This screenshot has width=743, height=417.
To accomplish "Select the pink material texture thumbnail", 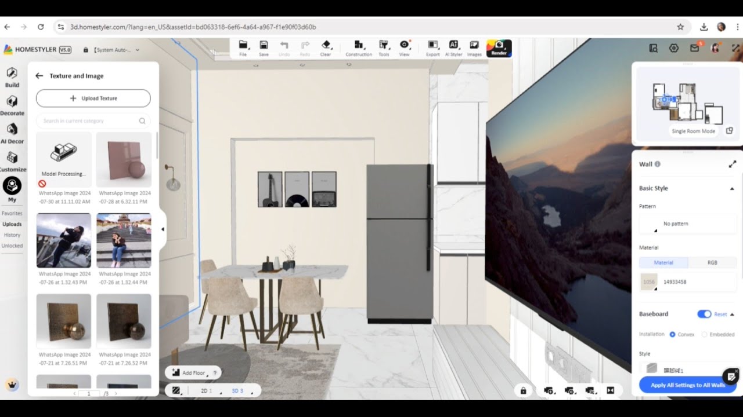I will (124, 159).
